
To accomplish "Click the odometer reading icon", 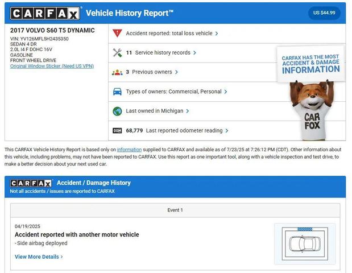I will [117, 130].
